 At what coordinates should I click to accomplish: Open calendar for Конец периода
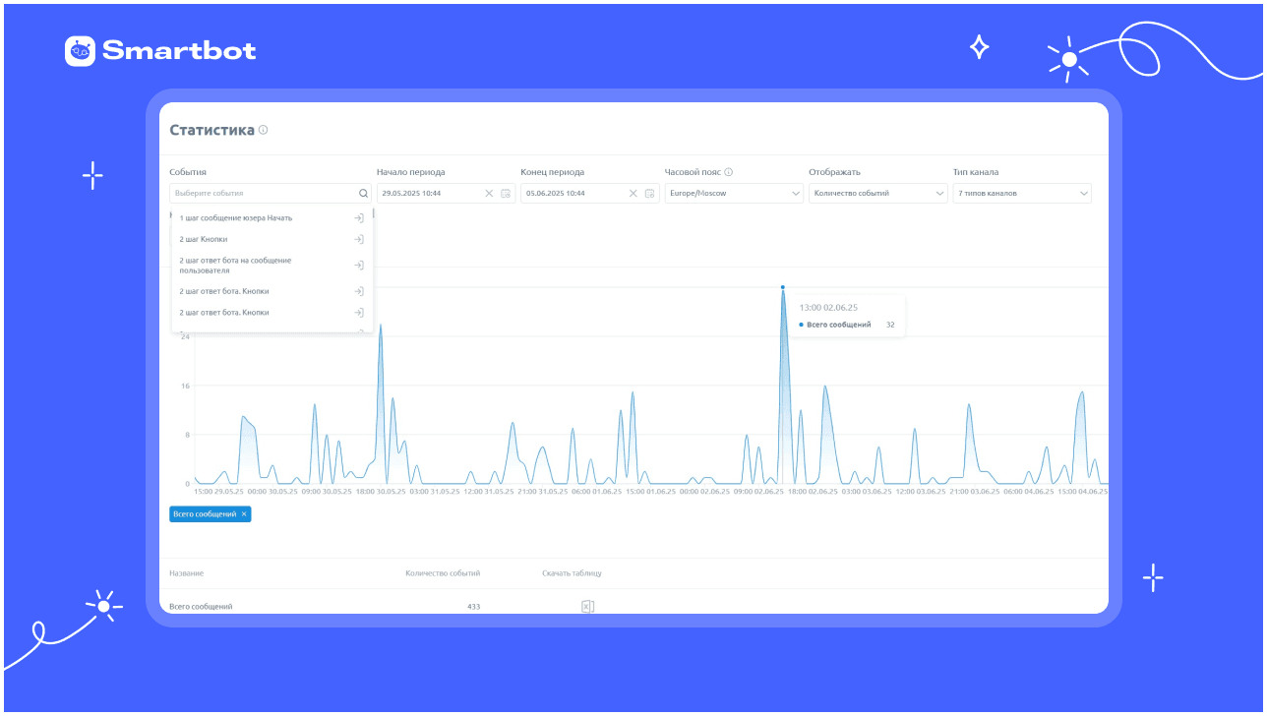click(650, 194)
